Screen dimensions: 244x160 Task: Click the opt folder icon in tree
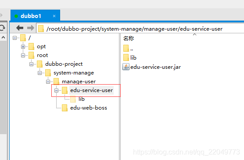[31, 46]
